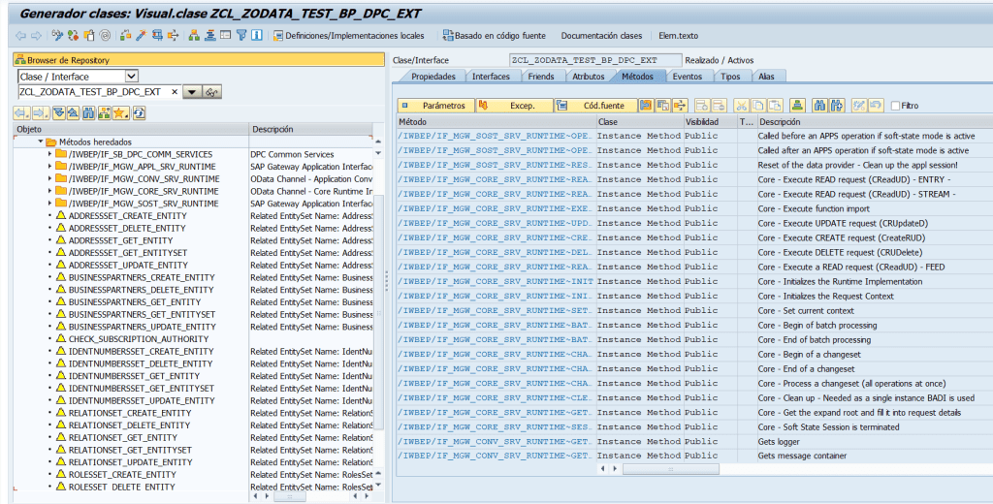The image size is (993, 504).
Task: Switch to the Atributos tab
Action: tap(588, 76)
